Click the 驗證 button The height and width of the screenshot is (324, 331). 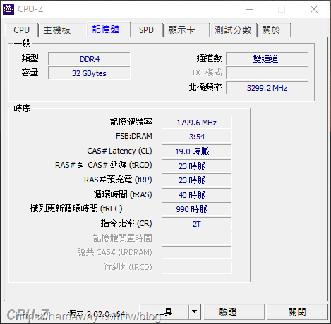[x=234, y=312]
